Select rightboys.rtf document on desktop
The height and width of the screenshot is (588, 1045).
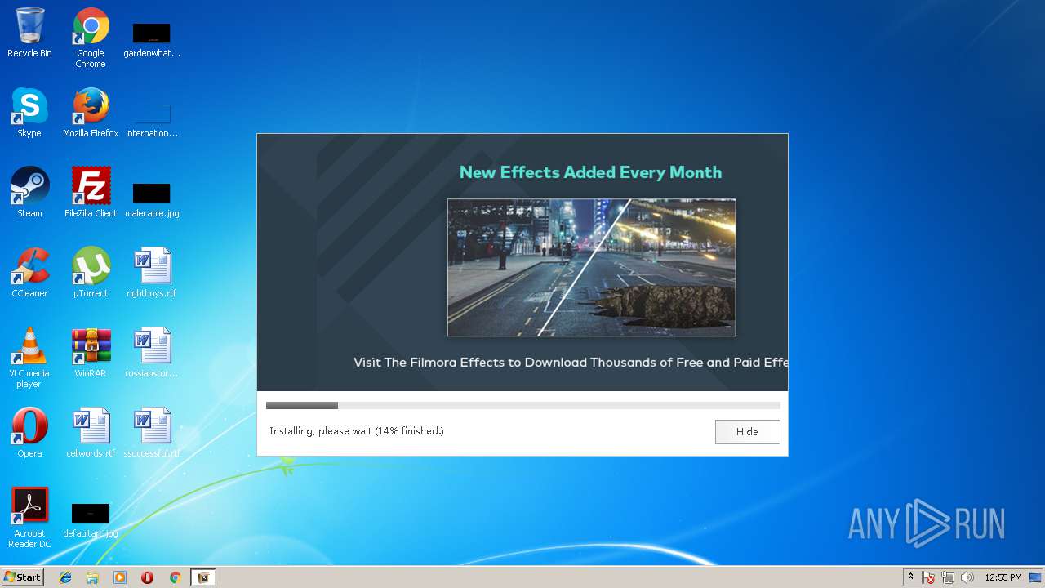(152, 273)
